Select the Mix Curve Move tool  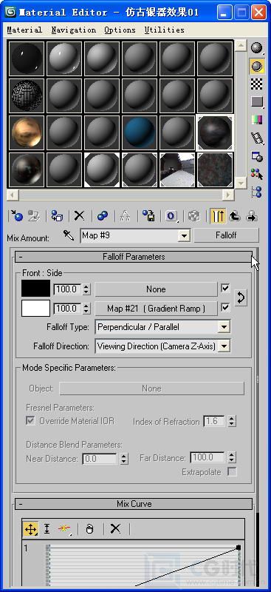(30, 529)
